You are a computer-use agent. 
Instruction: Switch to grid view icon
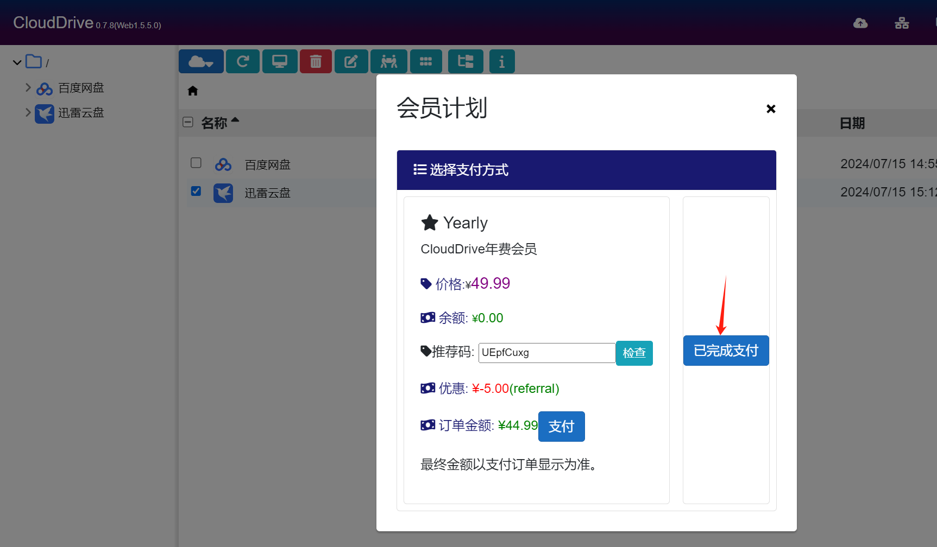click(x=426, y=61)
